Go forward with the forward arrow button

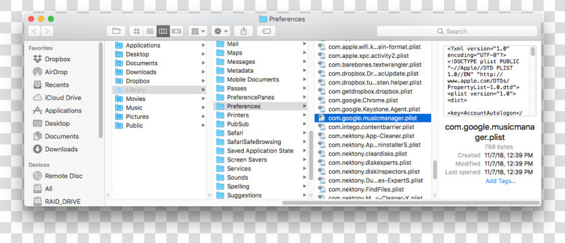[x=47, y=31]
